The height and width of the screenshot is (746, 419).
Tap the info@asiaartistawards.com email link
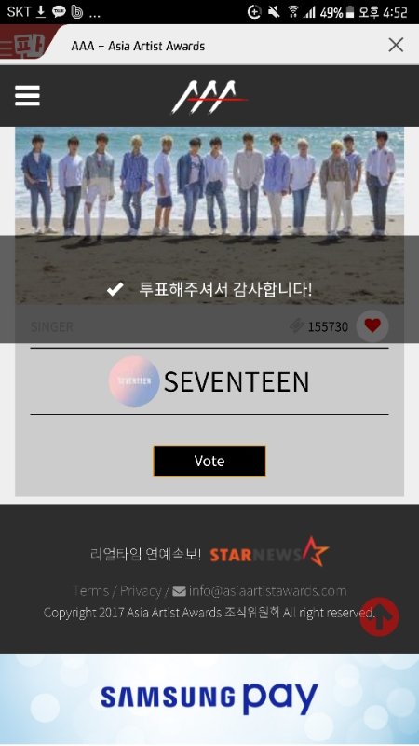coord(267,591)
